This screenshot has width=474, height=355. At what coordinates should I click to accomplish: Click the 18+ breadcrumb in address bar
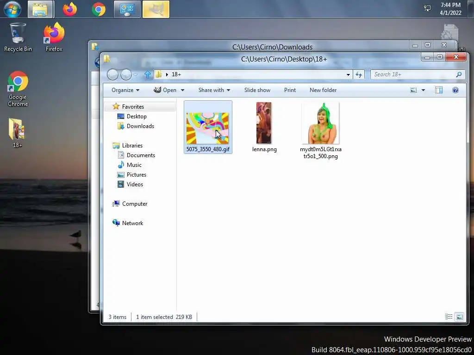coord(176,74)
